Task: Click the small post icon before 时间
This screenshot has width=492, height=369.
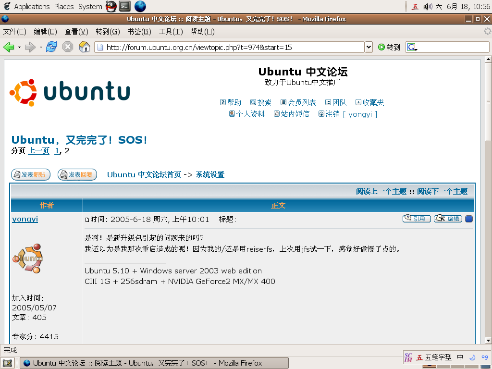Action: click(87, 220)
